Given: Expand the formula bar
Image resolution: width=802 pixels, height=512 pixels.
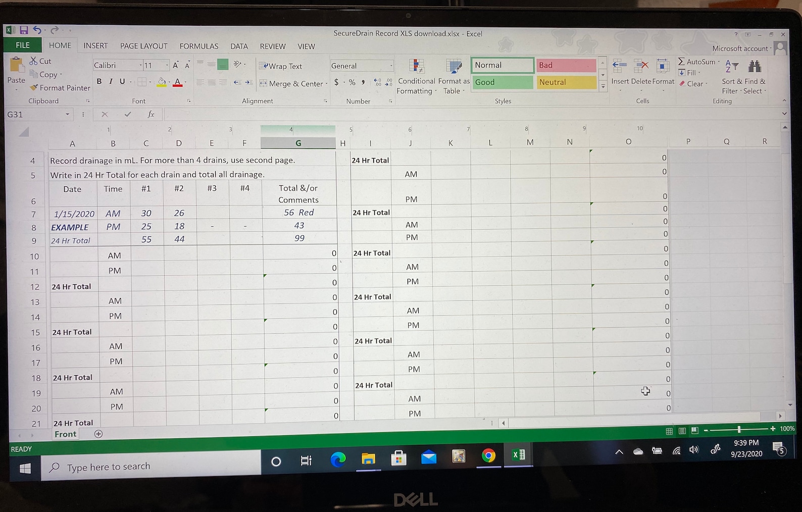Looking at the screenshot, I should [x=784, y=114].
